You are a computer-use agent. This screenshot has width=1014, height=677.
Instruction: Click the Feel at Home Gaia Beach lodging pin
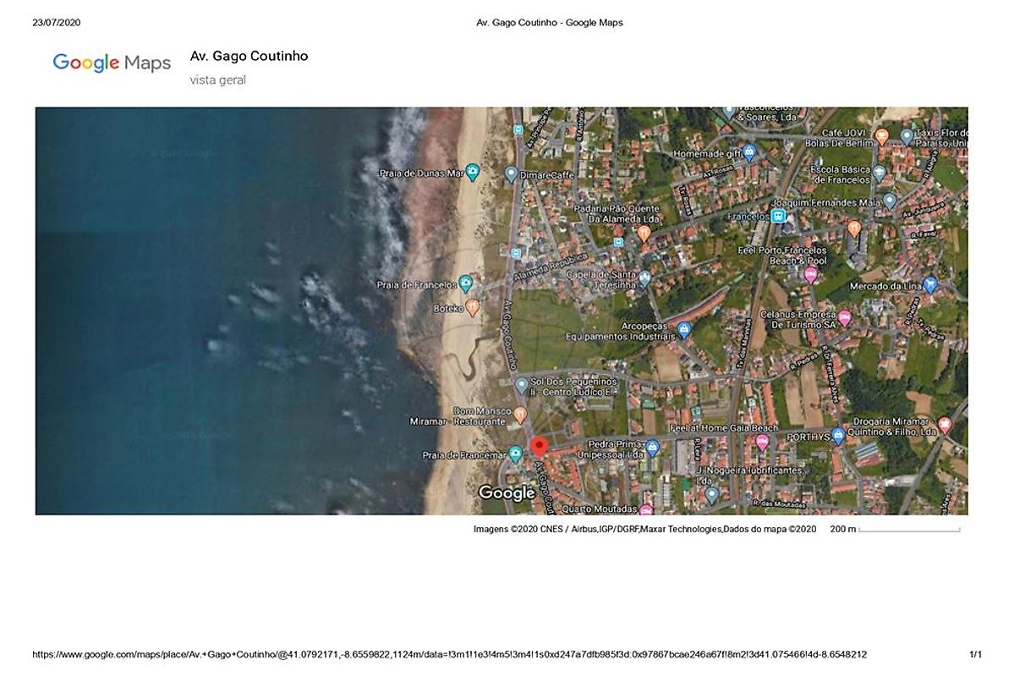coord(763,442)
